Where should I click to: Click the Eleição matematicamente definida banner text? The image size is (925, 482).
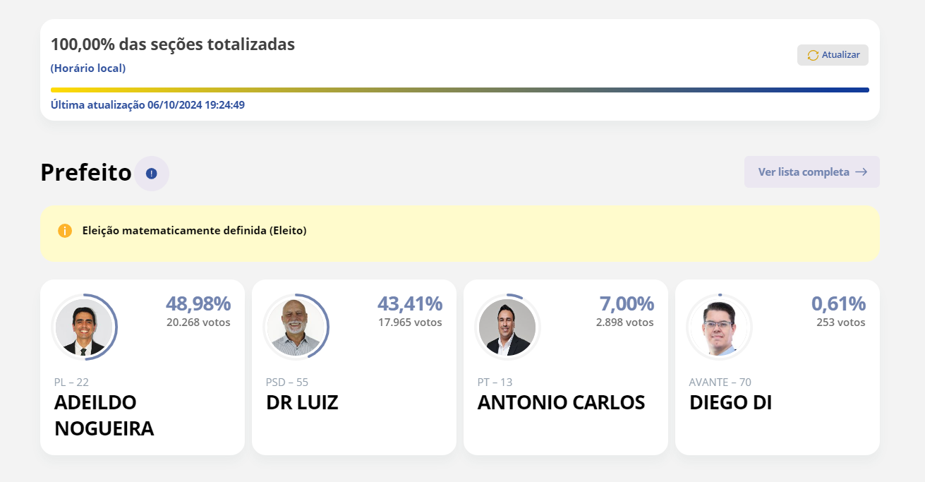point(194,231)
